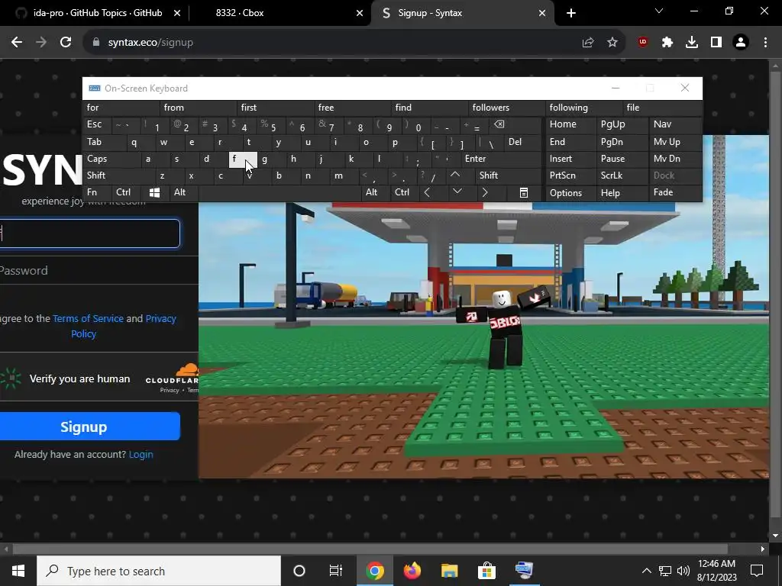Click the Windows taskbar search box

point(159,571)
